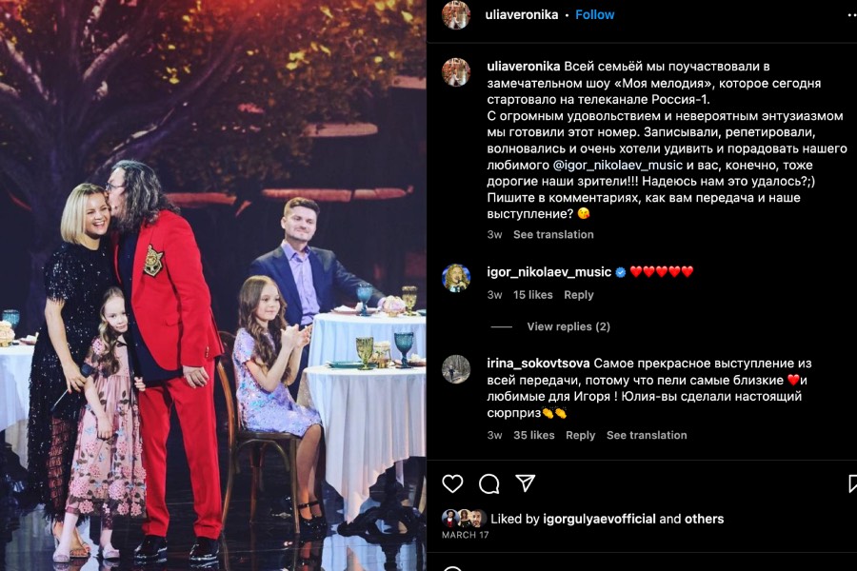
Task: Open igor_nikolaev_music commenter avatar
Action: (456, 278)
